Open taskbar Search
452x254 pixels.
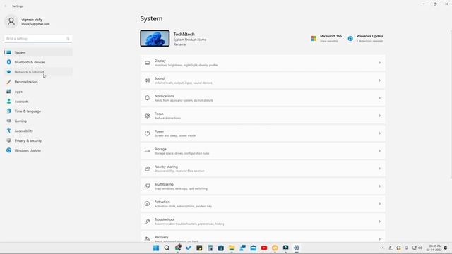[167, 248]
